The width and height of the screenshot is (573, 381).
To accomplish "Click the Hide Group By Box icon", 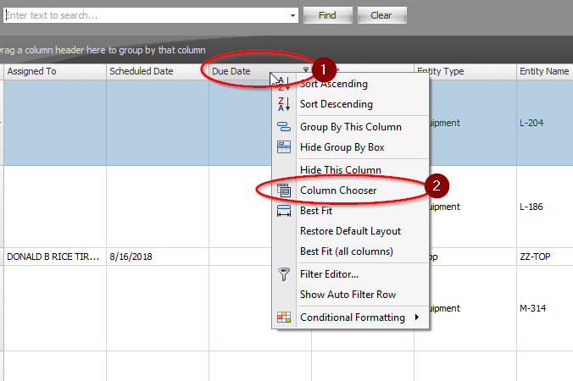I will pyautogui.click(x=284, y=147).
